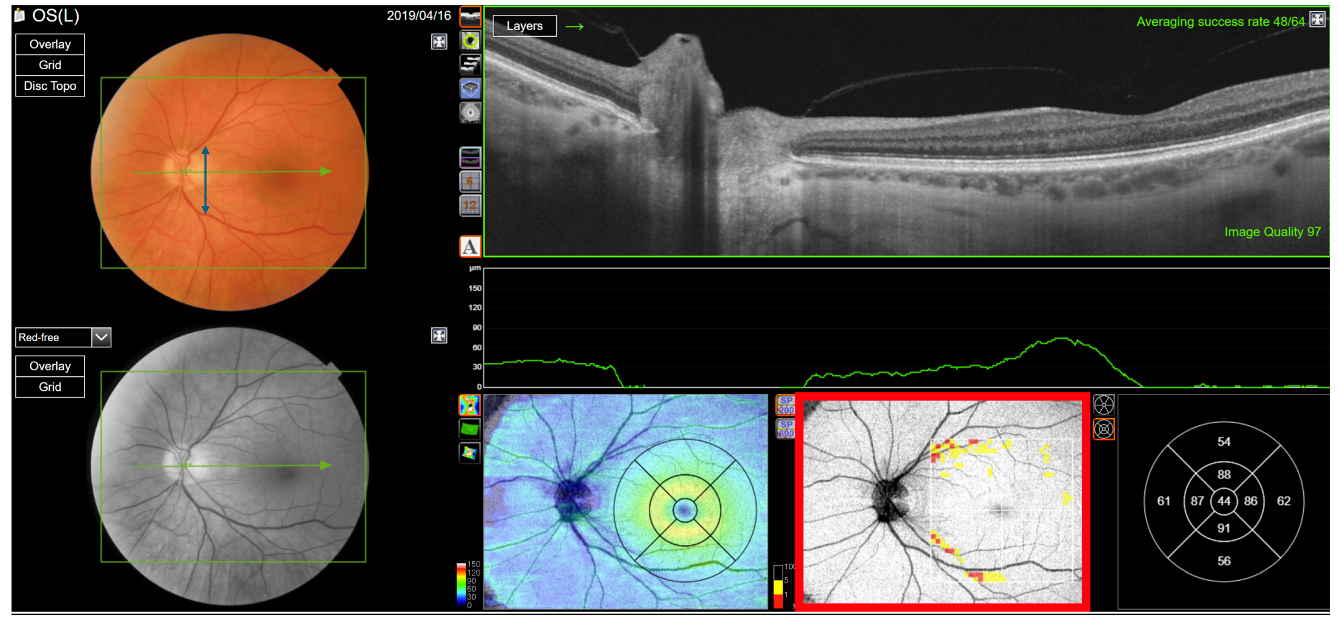Click the stacked B-scan slices icon
This screenshot has width=1339, height=623.
click(471, 65)
